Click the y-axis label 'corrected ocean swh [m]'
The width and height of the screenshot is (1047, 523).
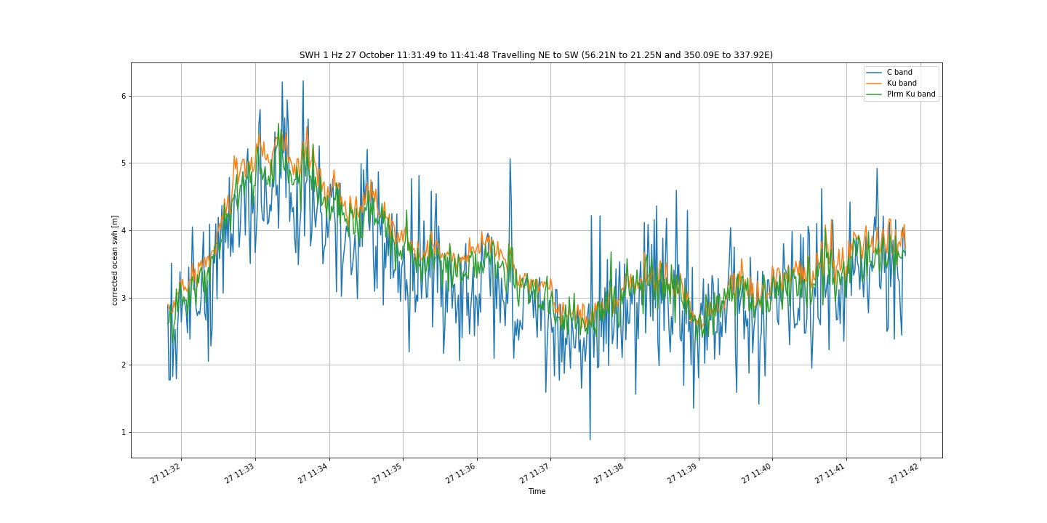(115, 260)
